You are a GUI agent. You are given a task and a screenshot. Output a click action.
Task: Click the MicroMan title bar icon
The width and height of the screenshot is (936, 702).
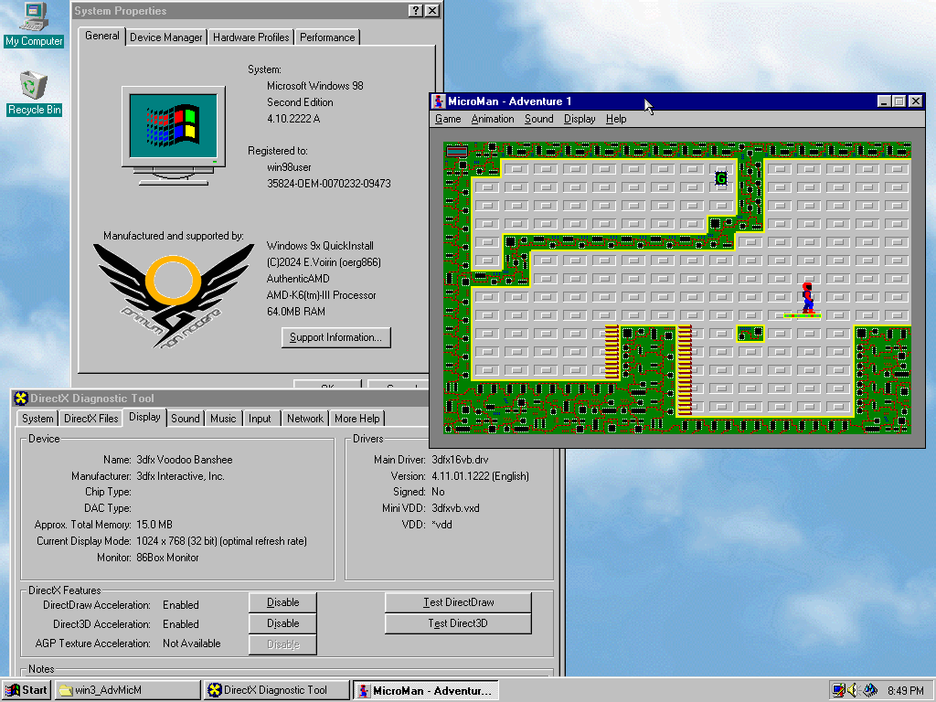point(439,101)
